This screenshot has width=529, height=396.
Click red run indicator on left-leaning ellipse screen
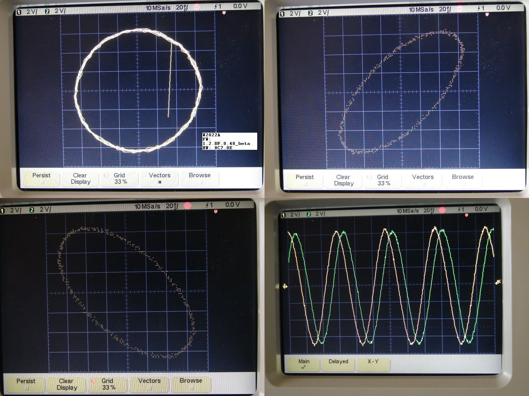coord(187,206)
